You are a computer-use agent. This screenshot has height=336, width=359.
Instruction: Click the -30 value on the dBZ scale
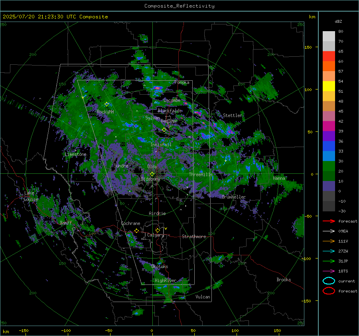tap(342, 211)
